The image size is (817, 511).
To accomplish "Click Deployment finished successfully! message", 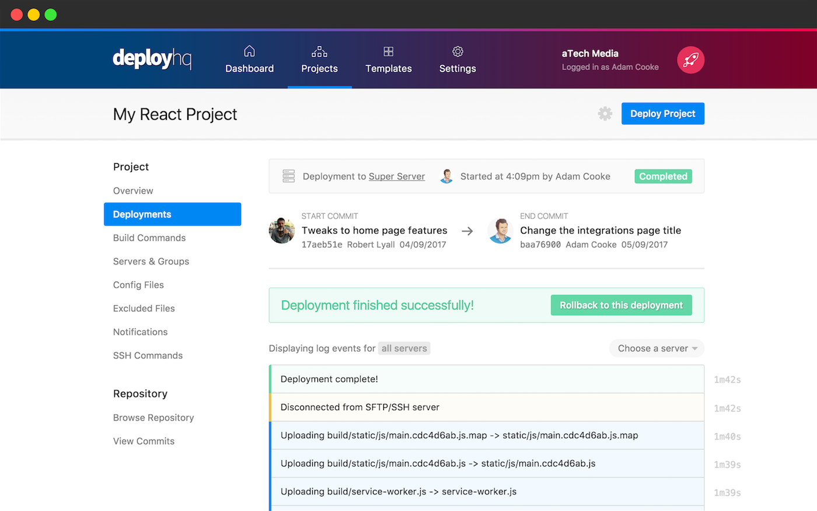I will click(x=377, y=305).
